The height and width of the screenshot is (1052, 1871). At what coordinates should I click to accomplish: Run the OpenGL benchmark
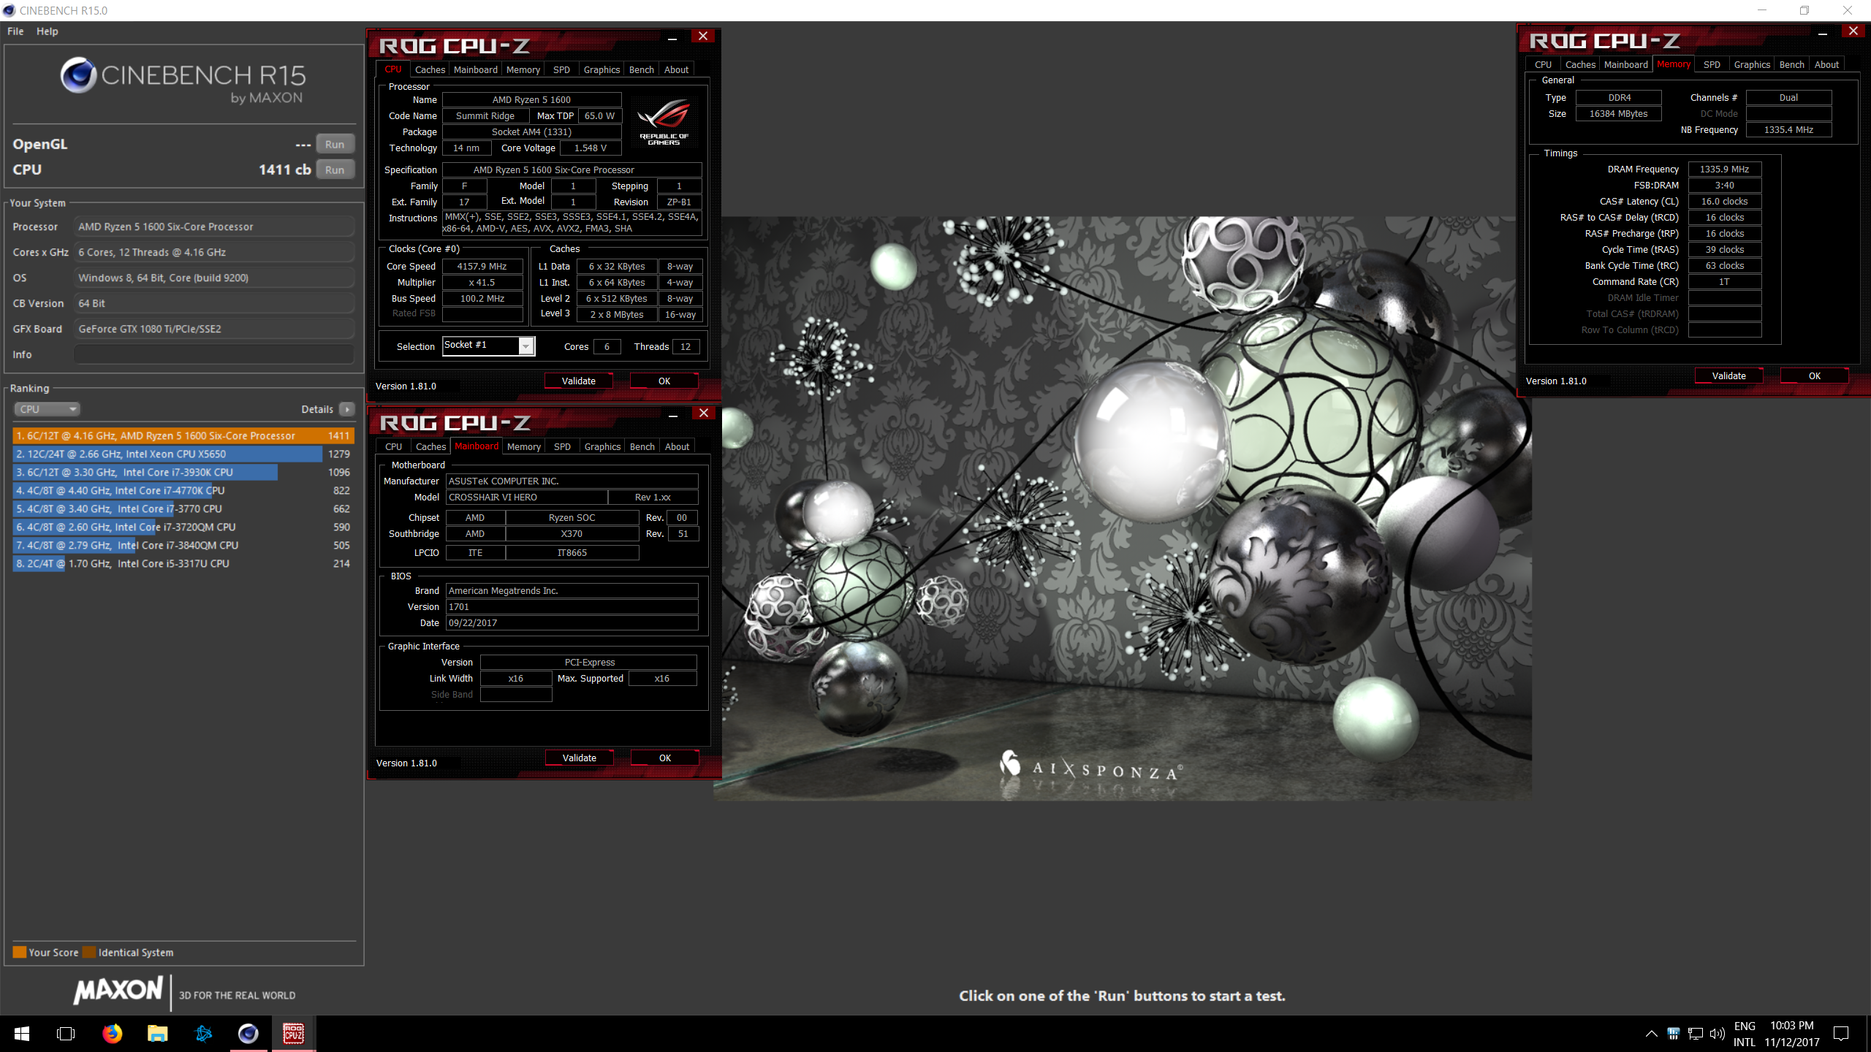(335, 144)
